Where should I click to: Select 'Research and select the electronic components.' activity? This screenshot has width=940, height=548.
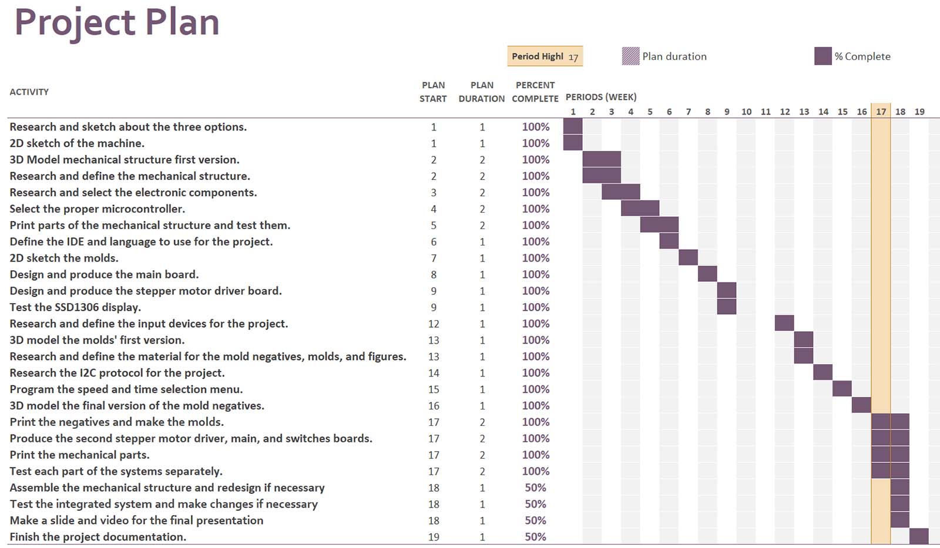point(133,193)
